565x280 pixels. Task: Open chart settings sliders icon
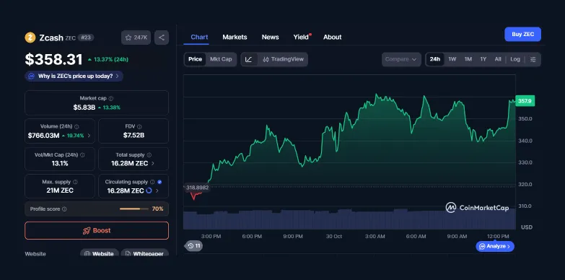click(x=533, y=59)
